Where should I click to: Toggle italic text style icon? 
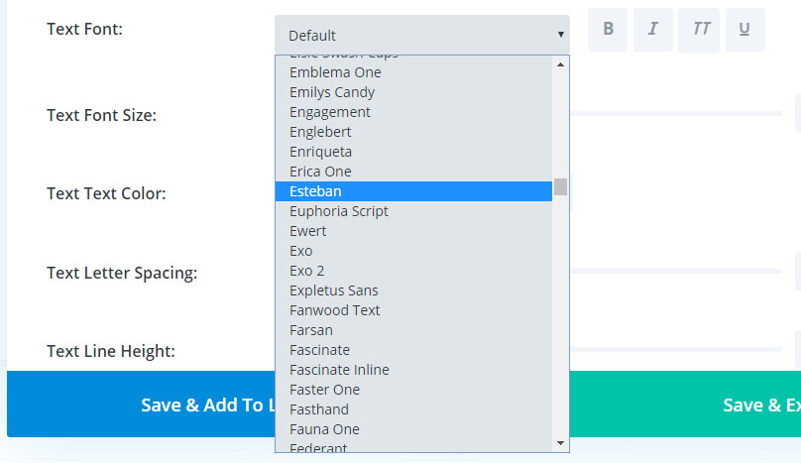pyautogui.click(x=652, y=30)
